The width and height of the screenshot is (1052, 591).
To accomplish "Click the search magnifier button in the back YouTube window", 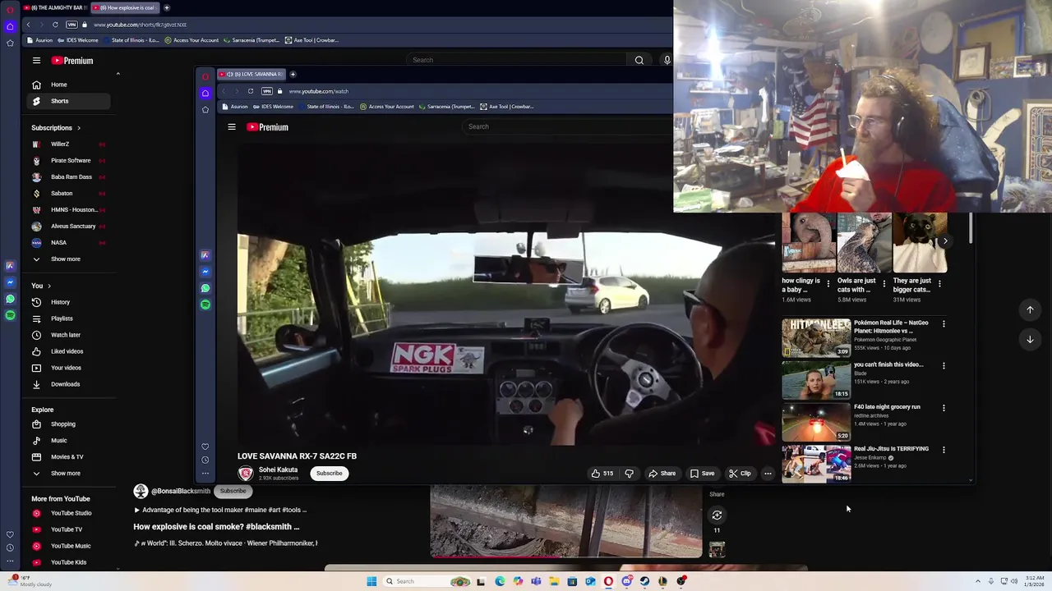I will coord(639,60).
